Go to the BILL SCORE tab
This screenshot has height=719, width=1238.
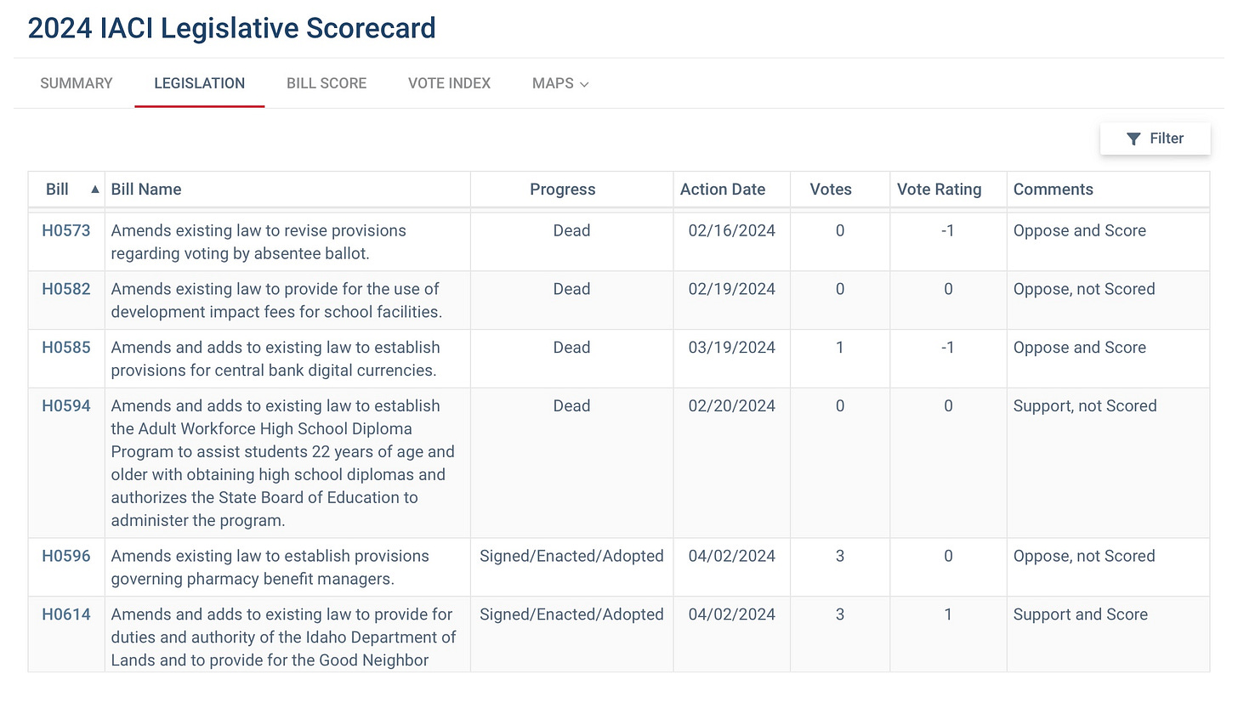[327, 83]
